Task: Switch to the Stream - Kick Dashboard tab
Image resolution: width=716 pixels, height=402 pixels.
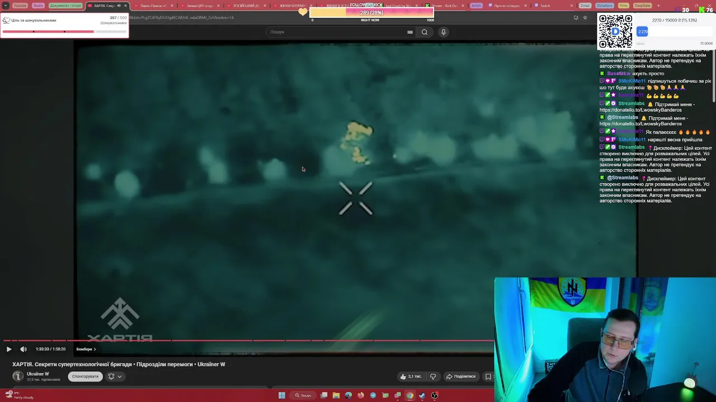Action: 445,6
